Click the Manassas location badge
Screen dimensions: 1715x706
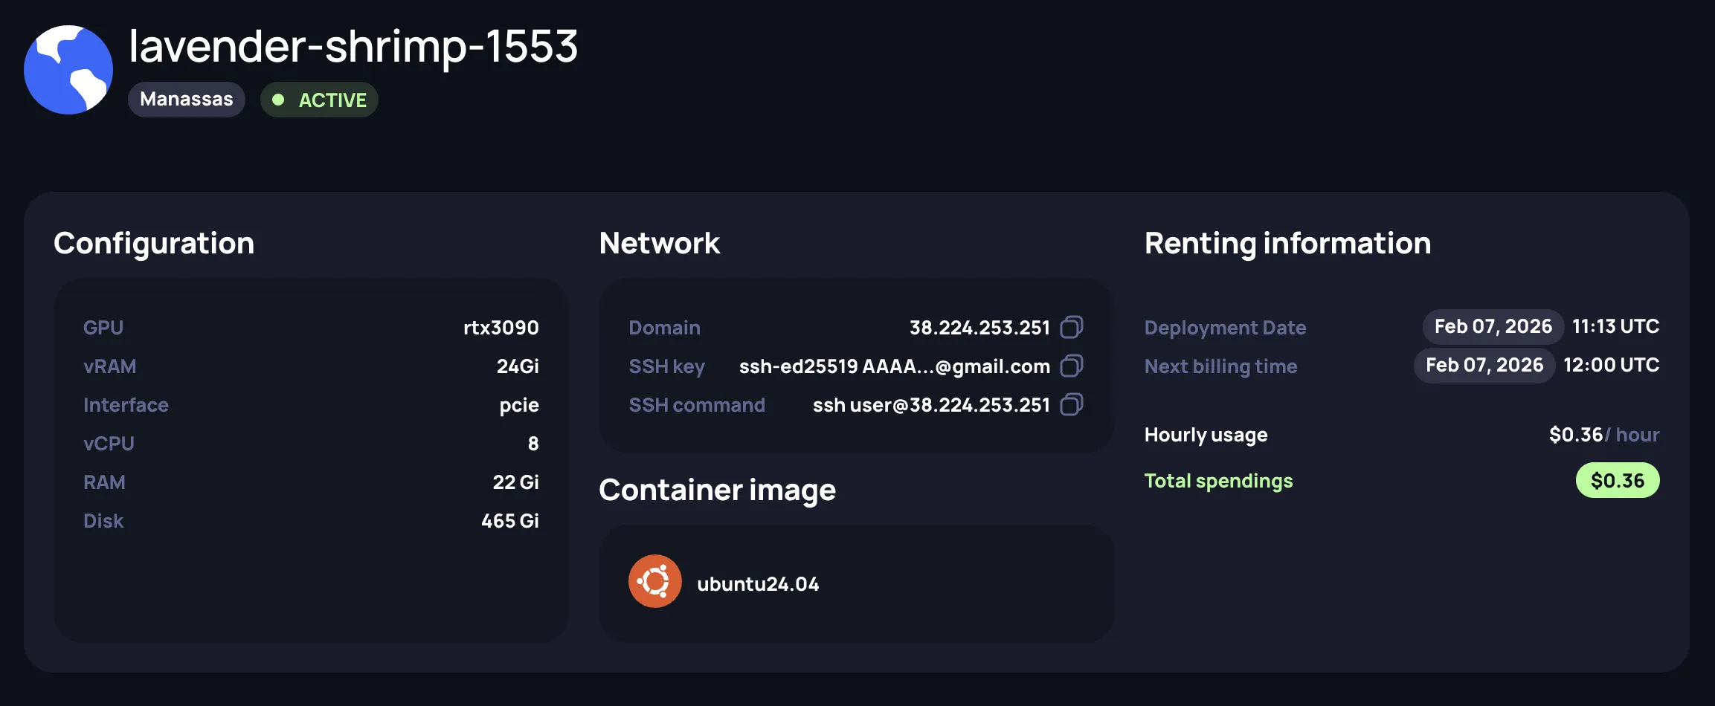tap(186, 99)
